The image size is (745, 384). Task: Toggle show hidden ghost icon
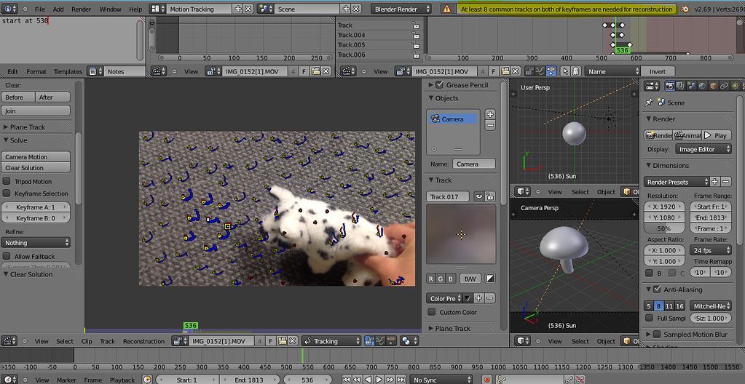click(x=575, y=71)
